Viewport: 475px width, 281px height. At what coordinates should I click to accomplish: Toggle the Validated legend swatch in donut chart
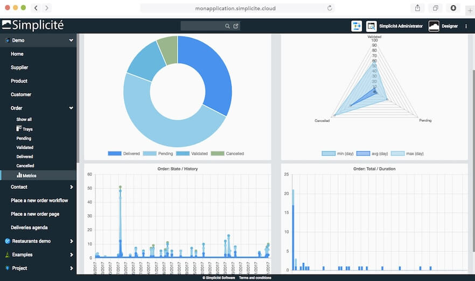(183, 153)
